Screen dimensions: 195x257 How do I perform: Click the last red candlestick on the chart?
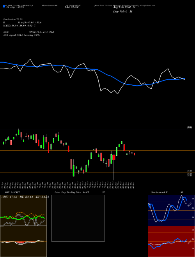click(134, 154)
